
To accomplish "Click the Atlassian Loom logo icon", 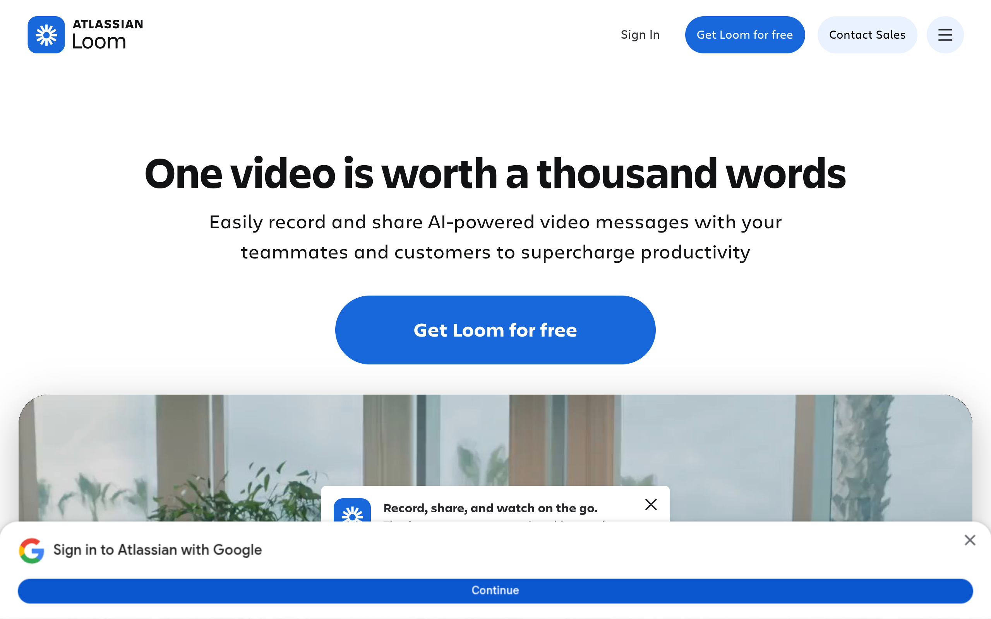I will click(x=46, y=35).
